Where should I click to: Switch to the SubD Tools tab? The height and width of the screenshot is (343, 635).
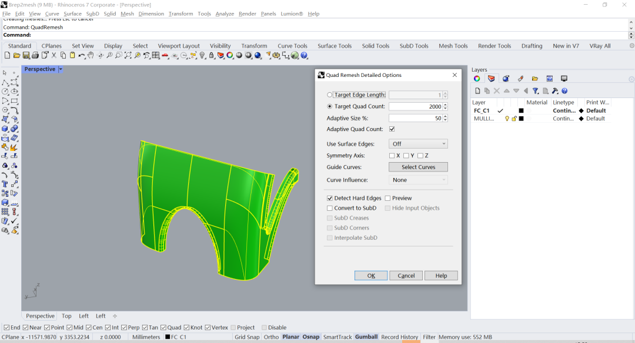coord(414,46)
